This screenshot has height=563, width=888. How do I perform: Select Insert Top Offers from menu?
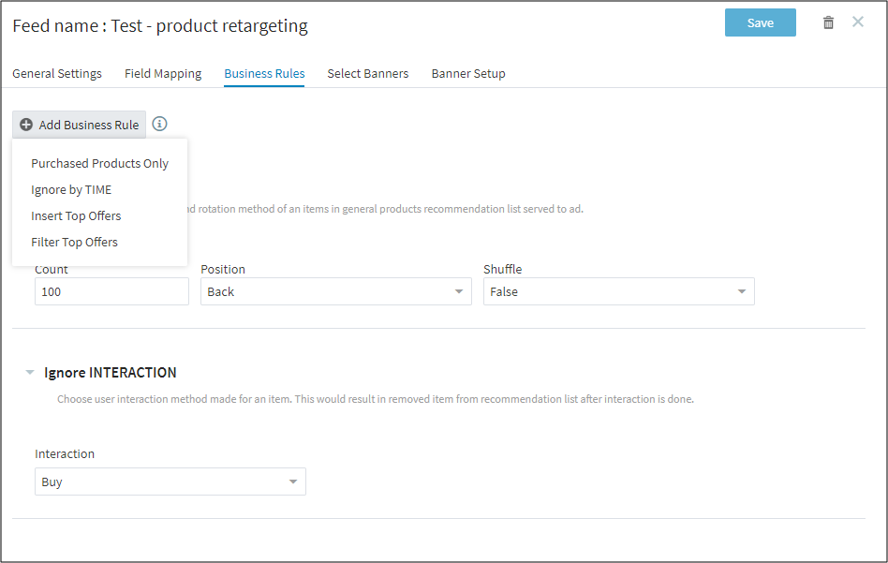[76, 215]
